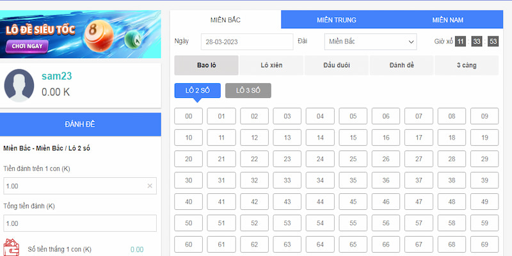This screenshot has height=256, width=512.
Task: Pick number 07 on the grid
Action: coord(419,116)
